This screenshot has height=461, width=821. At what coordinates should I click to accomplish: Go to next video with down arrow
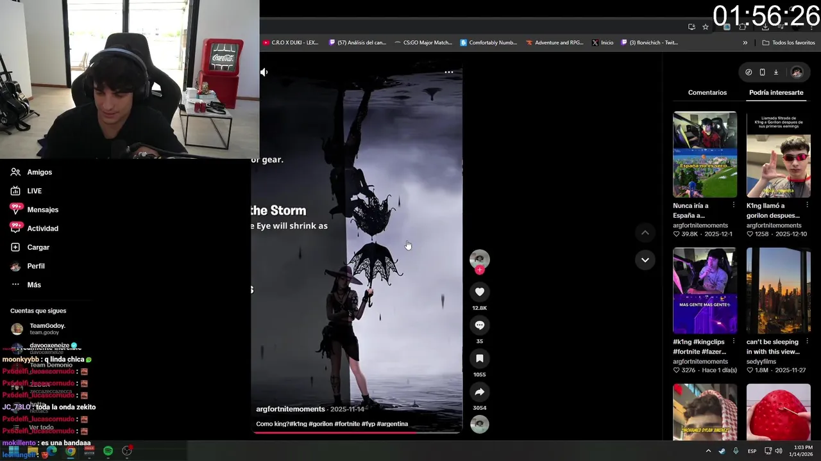645,260
